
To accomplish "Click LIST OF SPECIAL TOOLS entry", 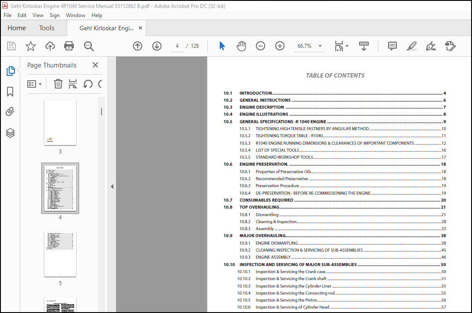I will [342, 150].
